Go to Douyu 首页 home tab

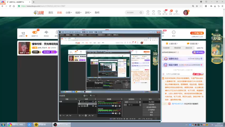51,13
